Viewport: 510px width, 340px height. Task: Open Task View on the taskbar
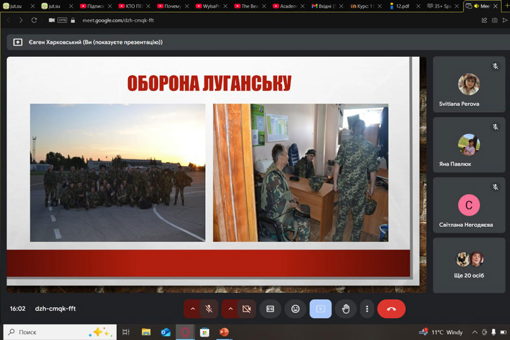[126, 332]
